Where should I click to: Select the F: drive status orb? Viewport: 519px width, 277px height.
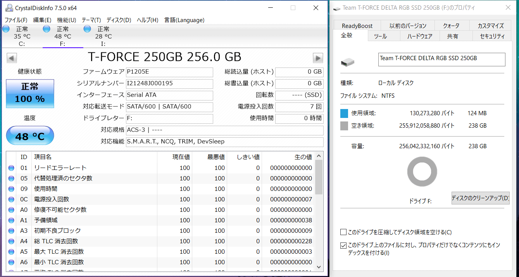(x=47, y=29)
